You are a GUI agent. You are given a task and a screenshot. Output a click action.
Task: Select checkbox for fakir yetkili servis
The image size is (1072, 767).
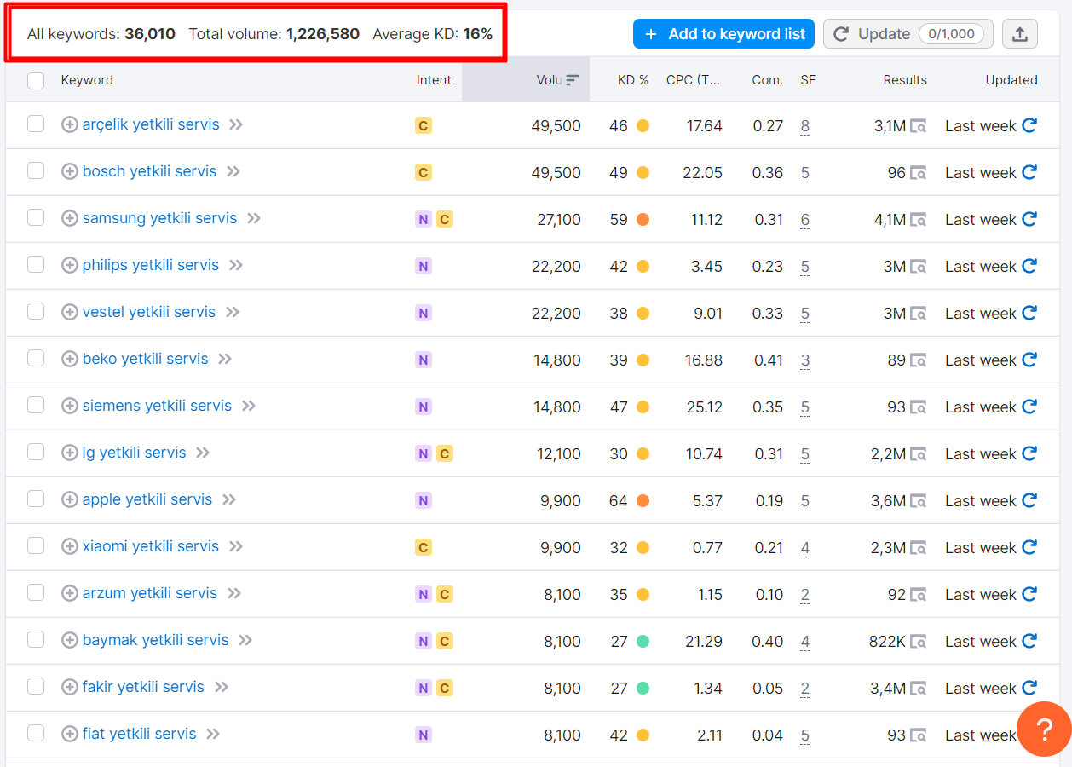click(36, 687)
